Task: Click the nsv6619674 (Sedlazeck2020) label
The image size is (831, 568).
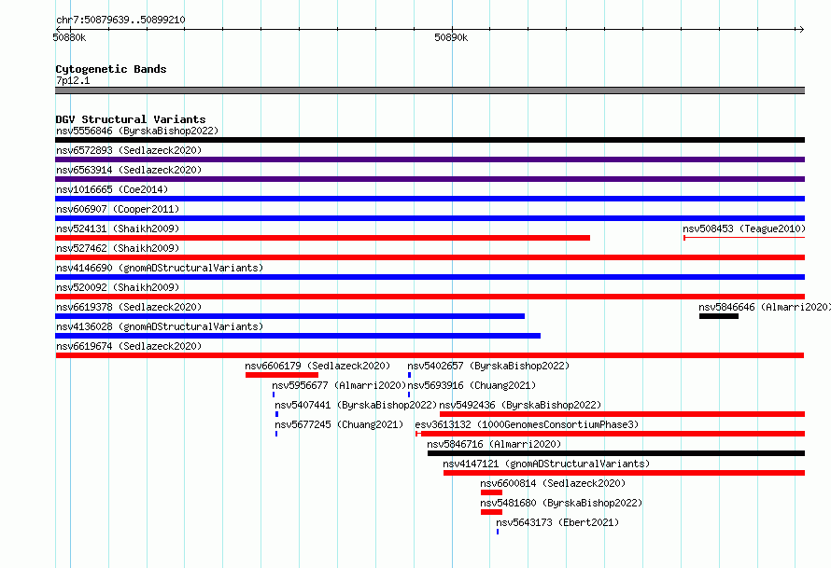Action: click(129, 346)
